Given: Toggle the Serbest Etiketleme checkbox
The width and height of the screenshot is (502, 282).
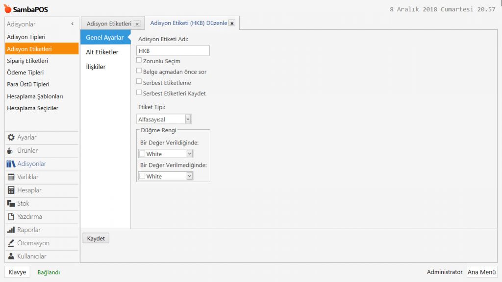Looking at the screenshot, I should pyautogui.click(x=139, y=82).
